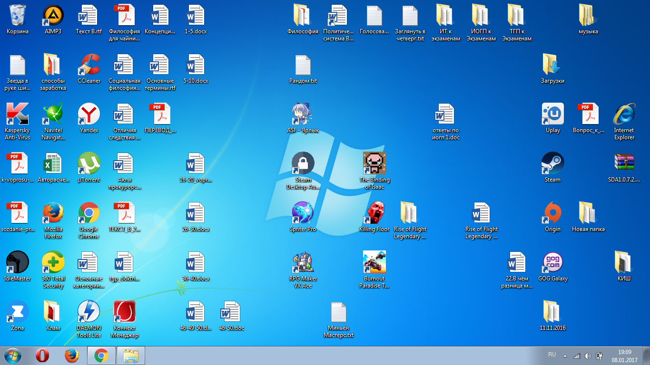The width and height of the screenshot is (650, 365).
Task: Select the Google Chrome desktop shortcut
Action: coord(89,213)
